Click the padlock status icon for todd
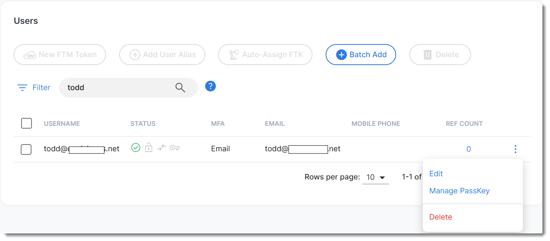 149,148
